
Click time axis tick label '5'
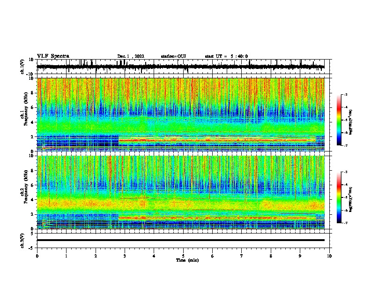coord(183,256)
